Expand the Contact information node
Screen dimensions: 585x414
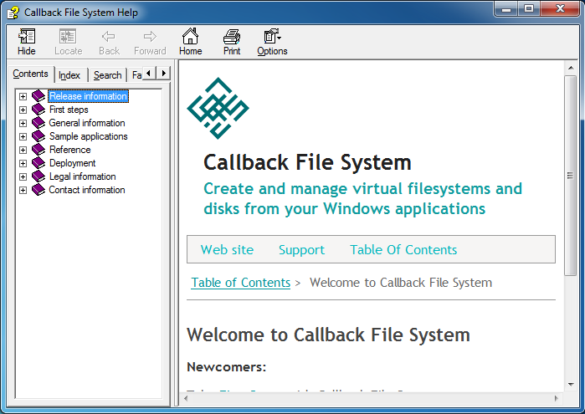point(23,191)
